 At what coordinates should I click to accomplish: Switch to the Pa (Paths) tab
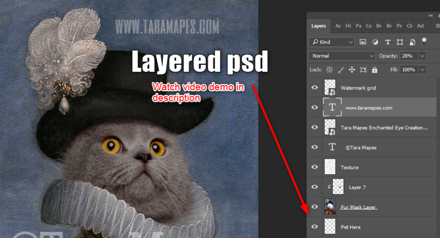pos(359,26)
